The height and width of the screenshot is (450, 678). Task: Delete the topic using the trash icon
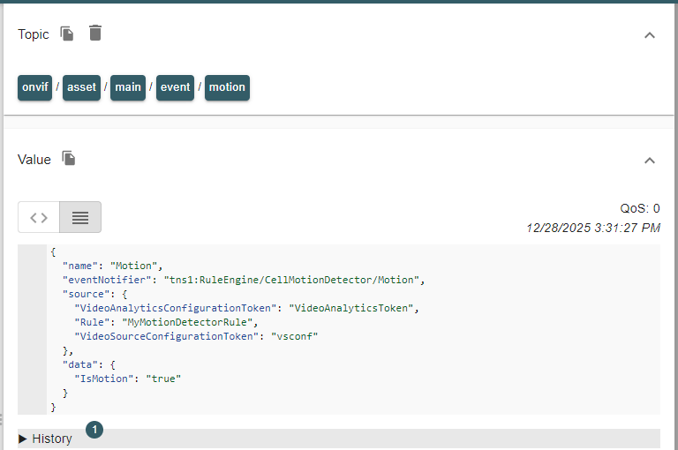95,34
